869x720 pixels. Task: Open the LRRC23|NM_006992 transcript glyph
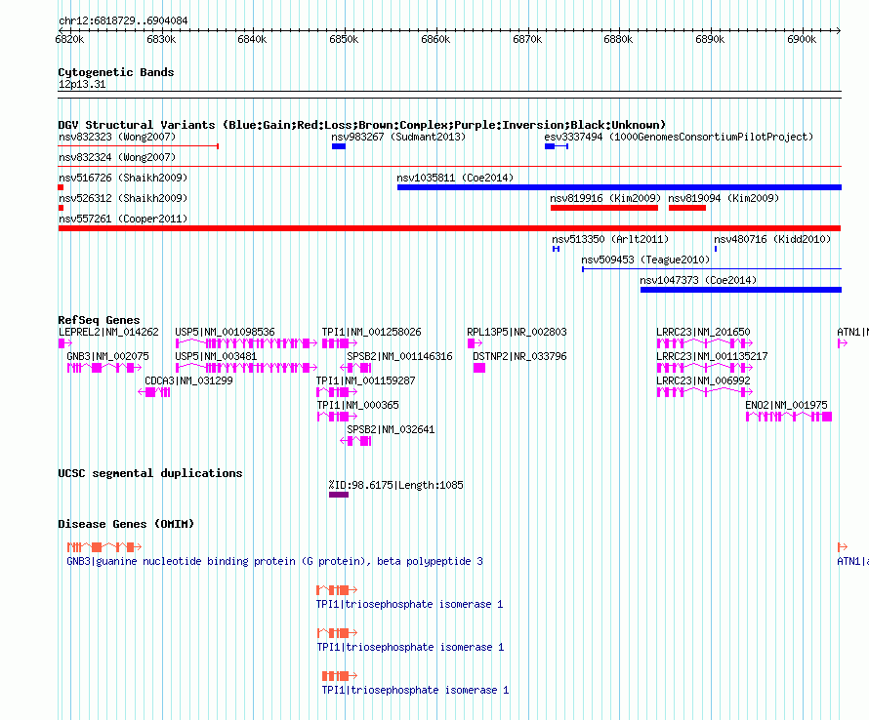pyautogui.click(x=704, y=392)
